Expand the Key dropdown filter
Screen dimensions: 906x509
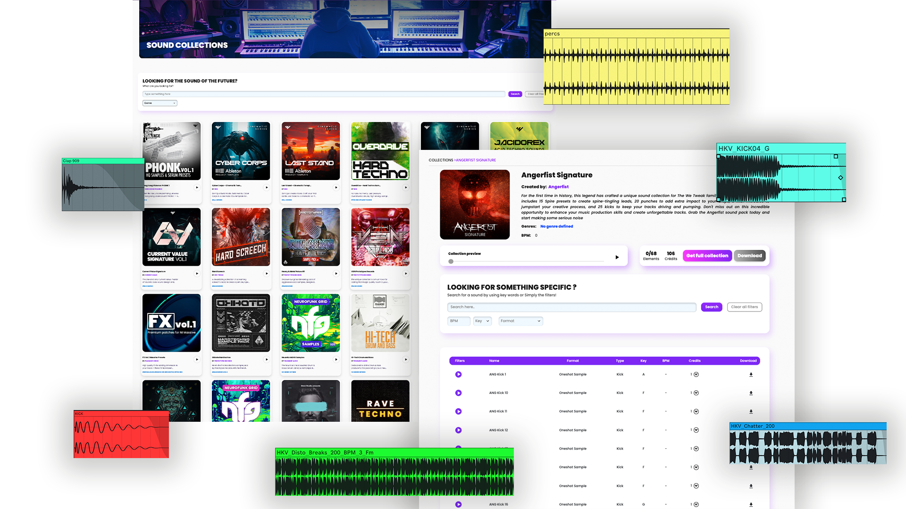pyautogui.click(x=482, y=321)
